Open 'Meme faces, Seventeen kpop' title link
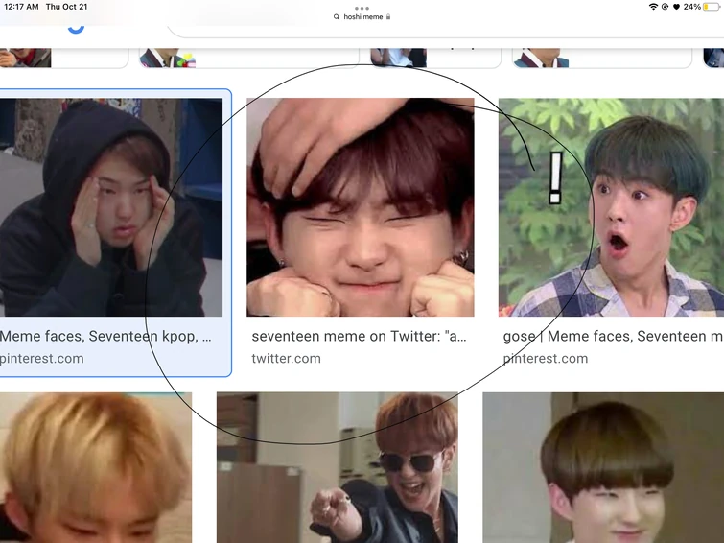The height and width of the screenshot is (543, 724). tap(105, 336)
